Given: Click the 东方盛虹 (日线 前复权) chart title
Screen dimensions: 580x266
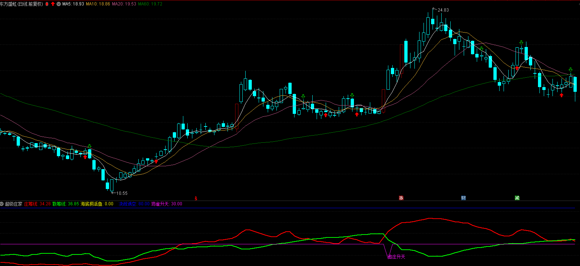Looking at the screenshot, I should point(22,4).
